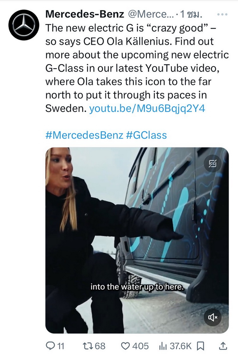Click the 37.6K view count

tap(180, 346)
